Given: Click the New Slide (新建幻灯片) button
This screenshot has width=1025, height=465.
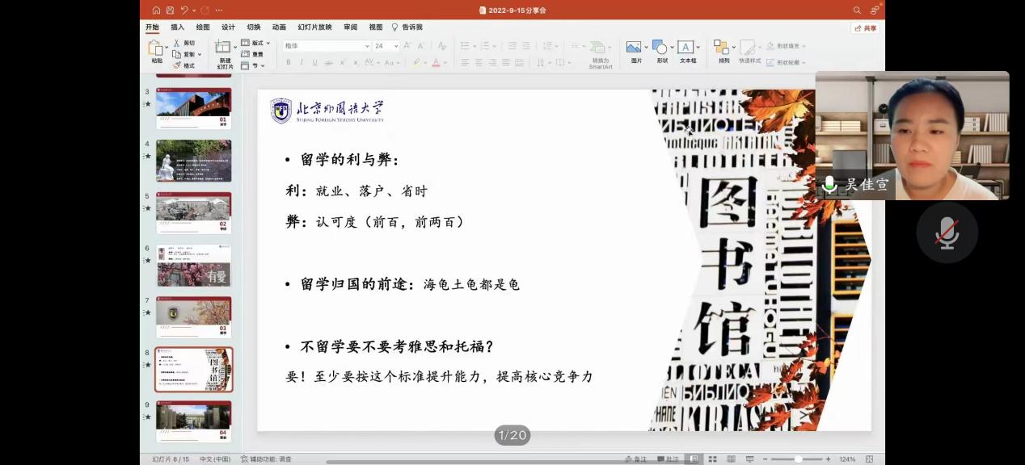Looking at the screenshot, I should tap(224, 52).
